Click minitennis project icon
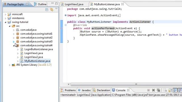Image resolution: width=182 pixels, height=102 pixels. [x=9, y=18]
